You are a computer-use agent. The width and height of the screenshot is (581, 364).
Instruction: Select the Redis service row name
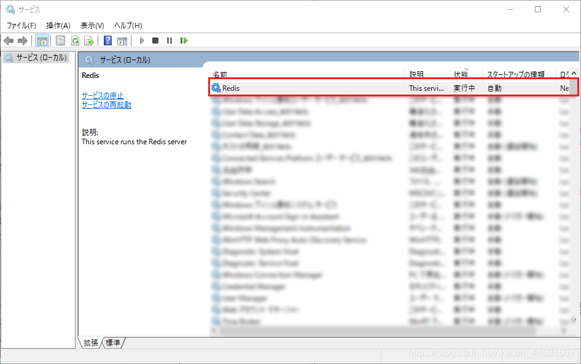(x=231, y=88)
